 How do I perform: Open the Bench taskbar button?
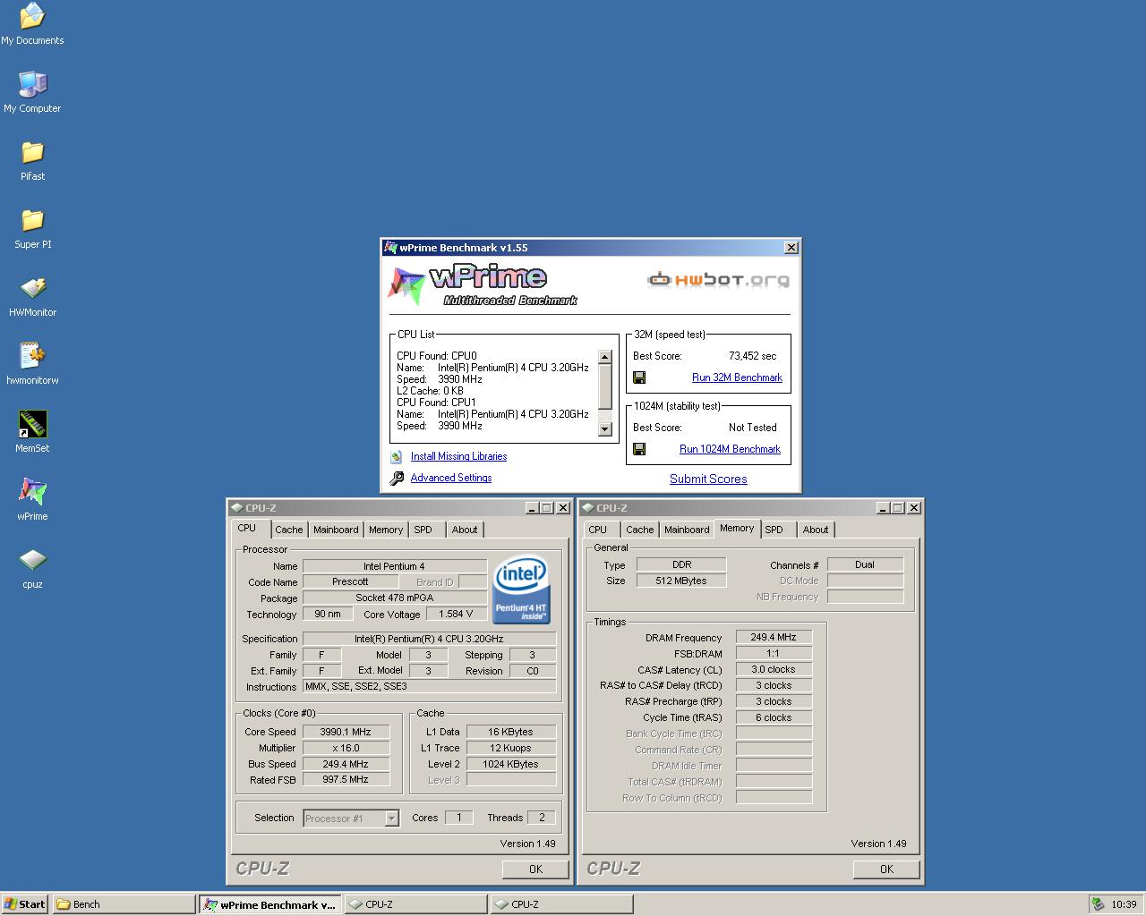point(124,904)
